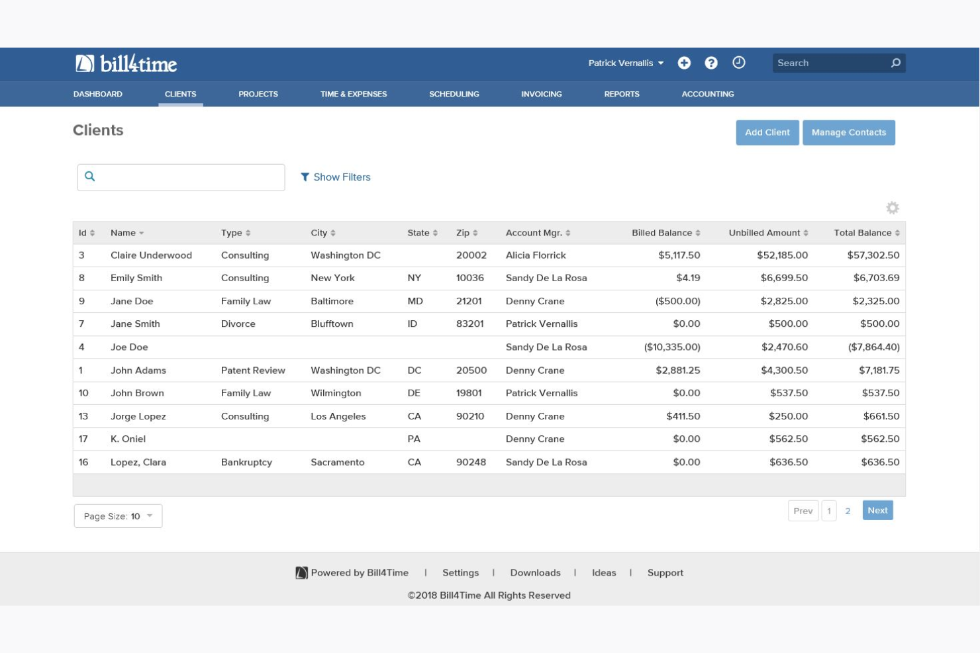
Task: Open the help question mark icon
Action: coord(711,63)
